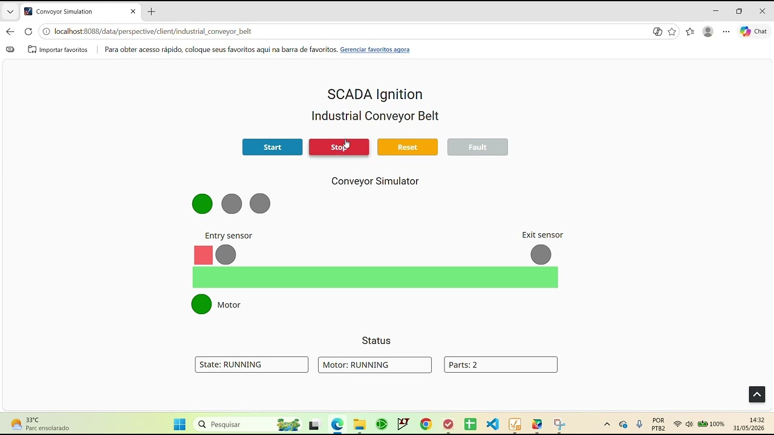The height and width of the screenshot is (435, 774).
Task: Reload the page with refresh icon
Action: point(28,31)
